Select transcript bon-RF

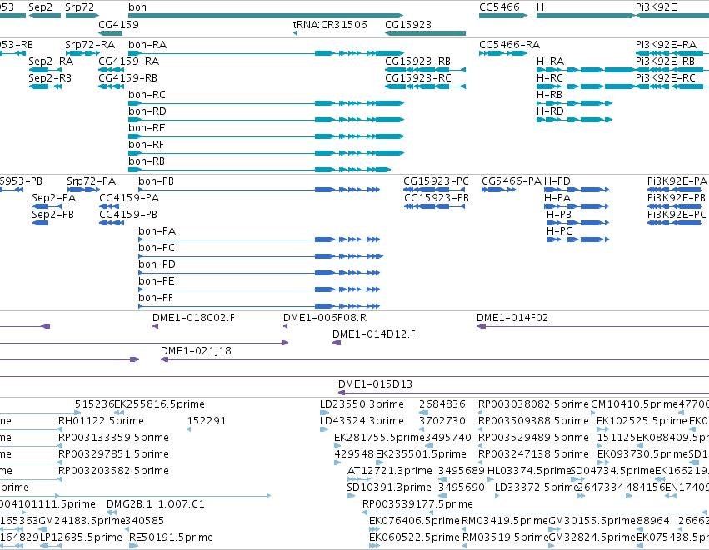(x=266, y=153)
